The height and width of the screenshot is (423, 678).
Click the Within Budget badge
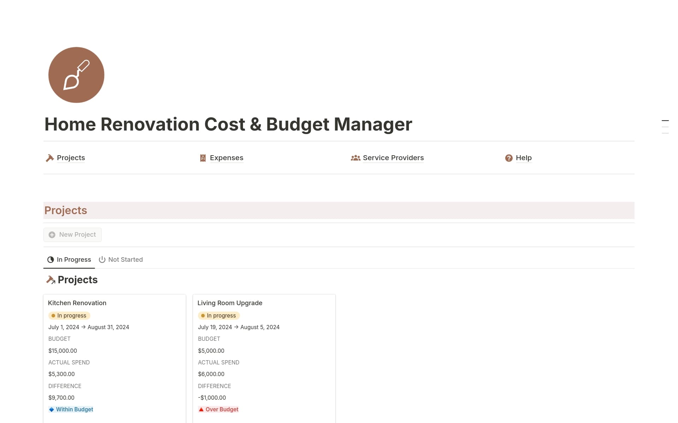(71, 409)
